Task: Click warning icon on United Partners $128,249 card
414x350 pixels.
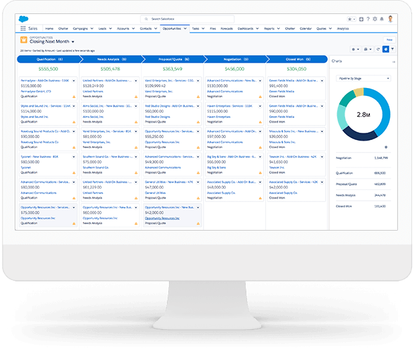Action: coord(136,97)
